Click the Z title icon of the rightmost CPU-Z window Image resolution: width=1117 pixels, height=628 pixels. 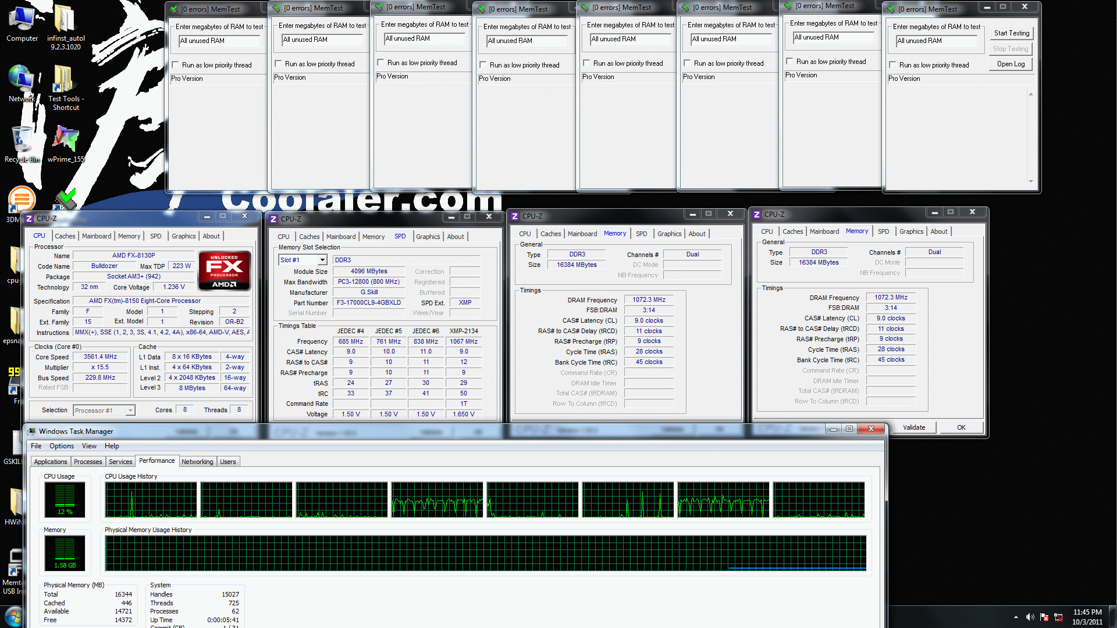tap(757, 215)
